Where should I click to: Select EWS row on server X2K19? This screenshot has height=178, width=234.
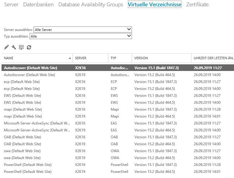pos(118,102)
